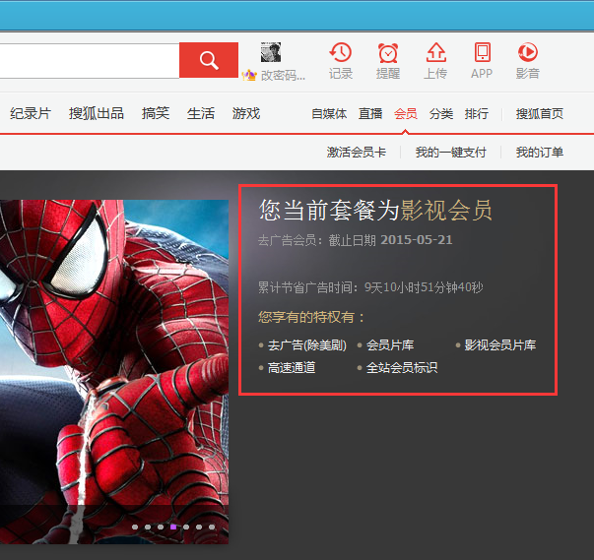Click the 您享有的特权有 heading
Image resolution: width=594 pixels, height=560 pixels.
[x=311, y=317]
